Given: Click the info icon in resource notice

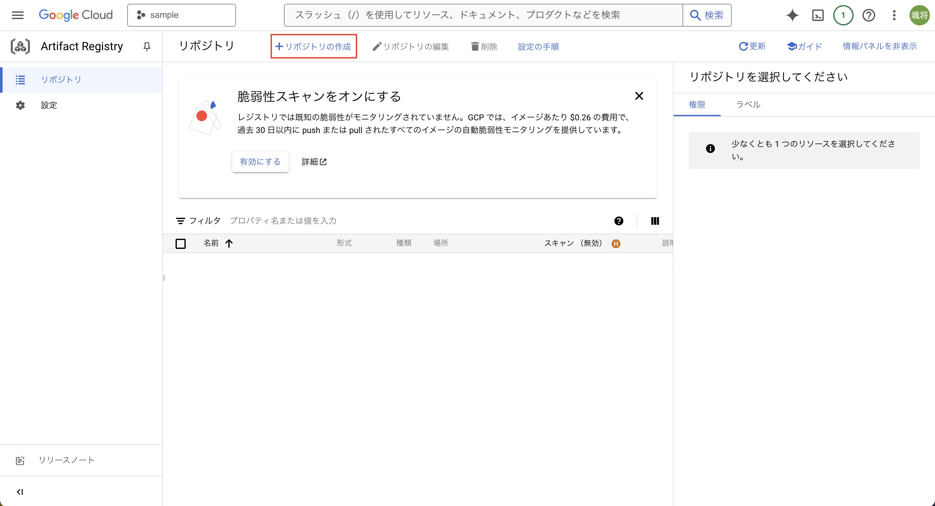Looking at the screenshot, I should coord(710,149).
